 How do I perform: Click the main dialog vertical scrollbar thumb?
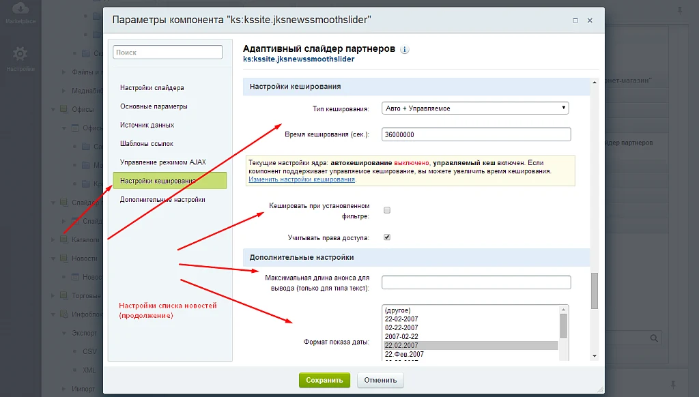(595, 291)
